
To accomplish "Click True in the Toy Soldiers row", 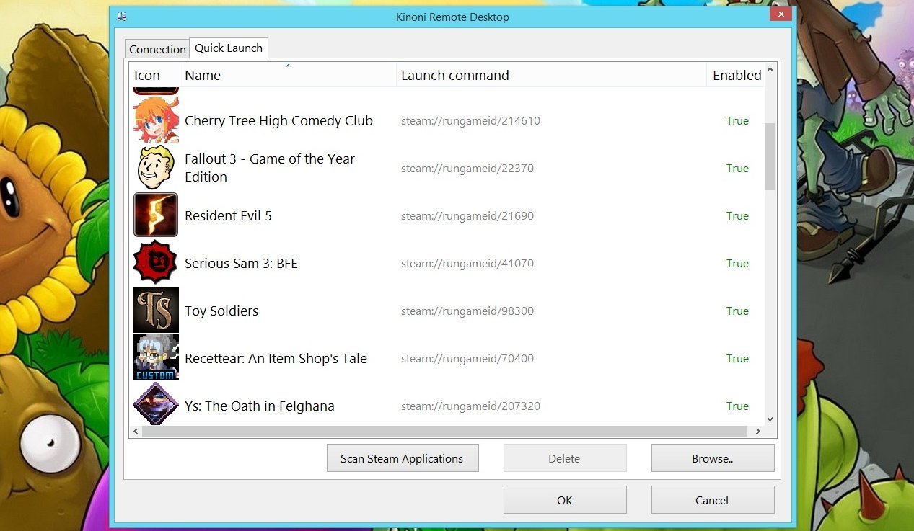I will tap(737, 311).
